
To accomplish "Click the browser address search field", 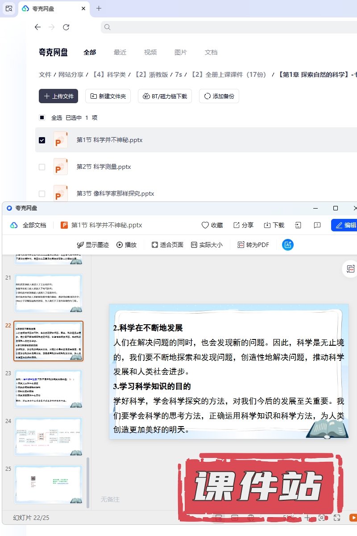I will coord(228,27).
